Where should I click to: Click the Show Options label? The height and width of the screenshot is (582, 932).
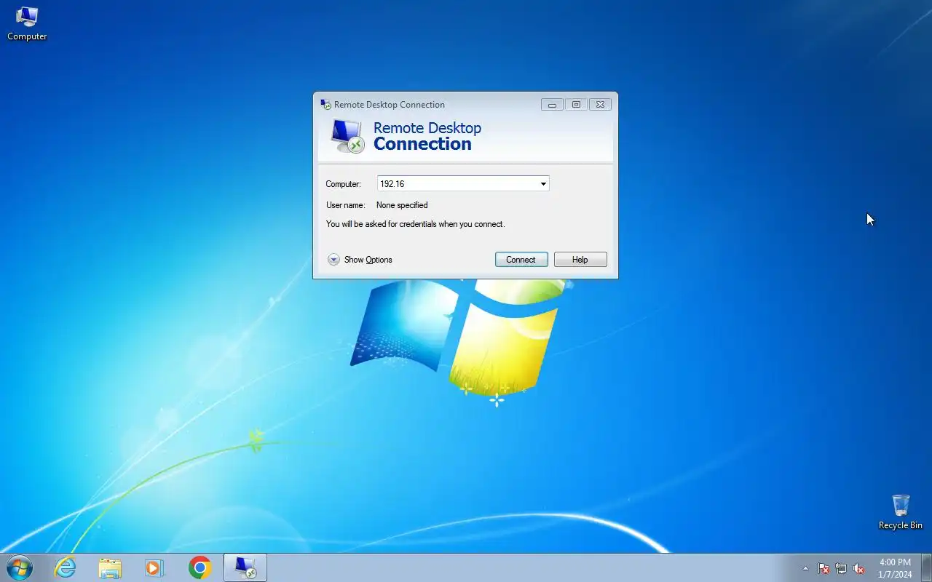point(368,260)
